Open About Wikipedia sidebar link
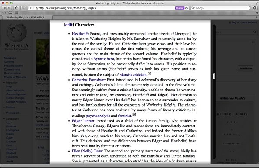 (15, 90)
